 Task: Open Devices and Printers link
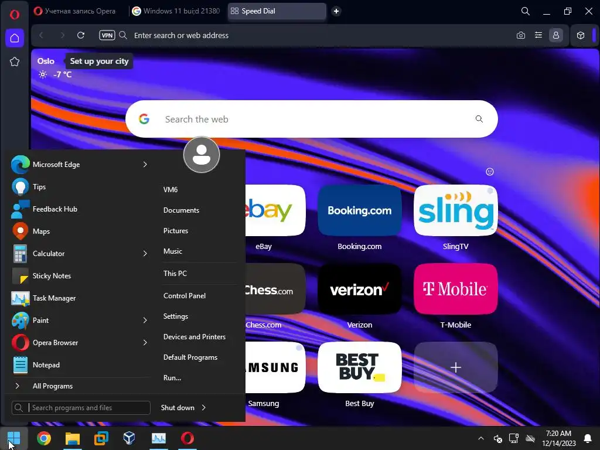coord(195,337)
